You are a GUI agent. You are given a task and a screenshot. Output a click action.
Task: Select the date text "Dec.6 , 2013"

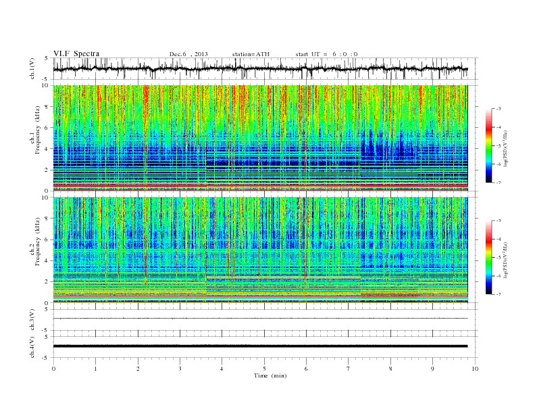[188, 54]
